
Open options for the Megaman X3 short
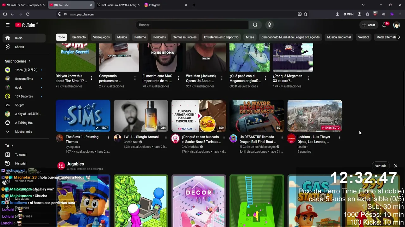click(x=308, y=78)
